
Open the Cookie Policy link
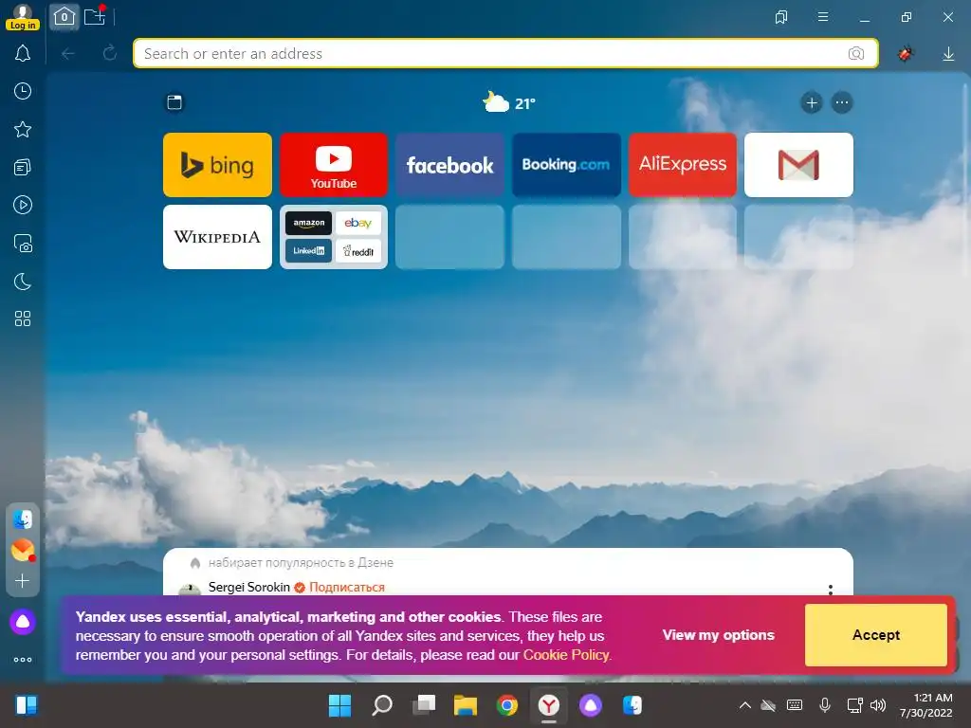[x=566, y=655]
